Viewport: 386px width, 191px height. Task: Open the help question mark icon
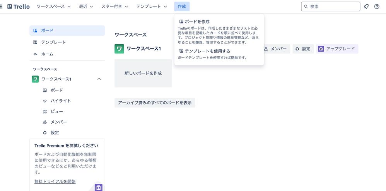[x=377, y=7]
